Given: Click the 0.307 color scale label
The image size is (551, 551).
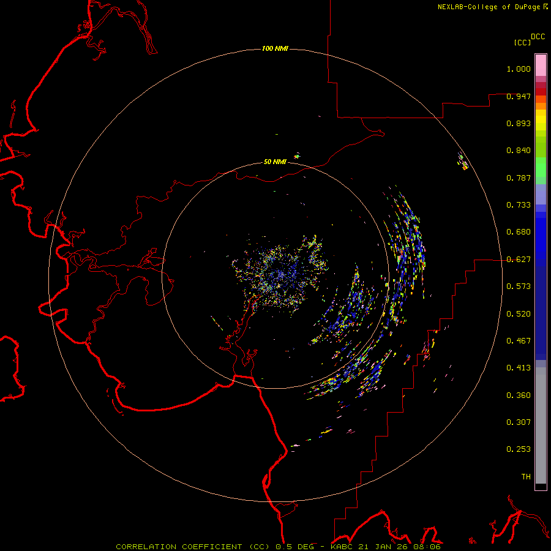Looking at the screenshot, I should pos(519,422).
